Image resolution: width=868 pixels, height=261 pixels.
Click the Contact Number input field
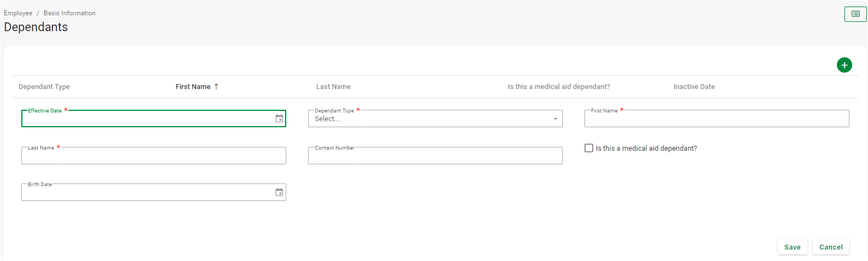point(435,156)
